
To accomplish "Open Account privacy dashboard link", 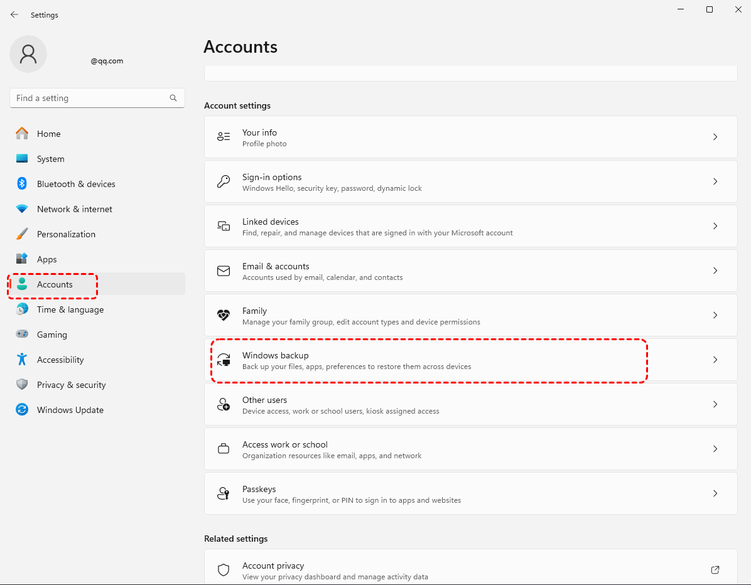I will 471,567.
